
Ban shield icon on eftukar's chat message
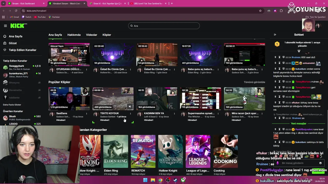pyautogui.click(x=284, y=102)
